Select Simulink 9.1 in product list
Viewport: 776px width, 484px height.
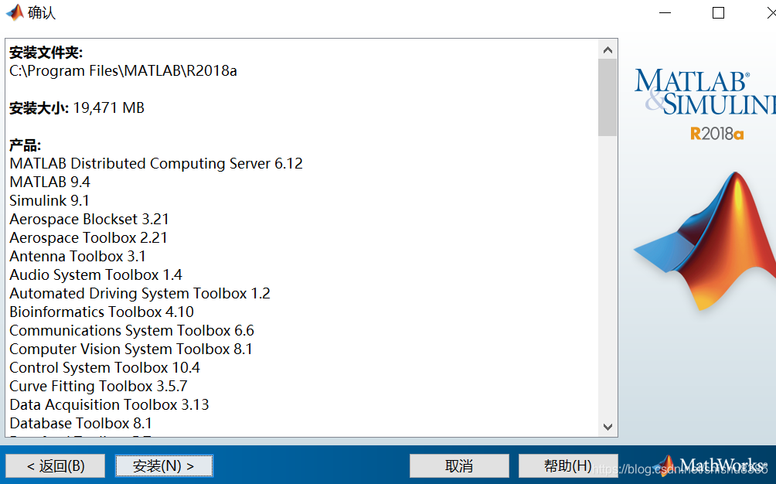point(49,201)
